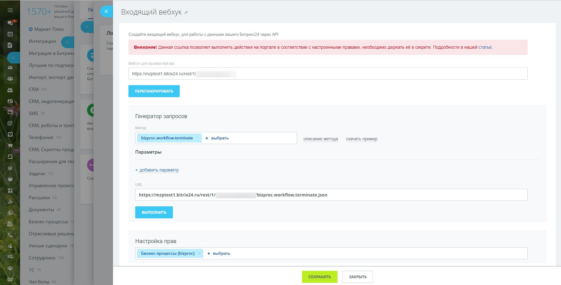The image size is (561, 285).
Task: Open Телефония category in left menu
Action: (41, 138)
